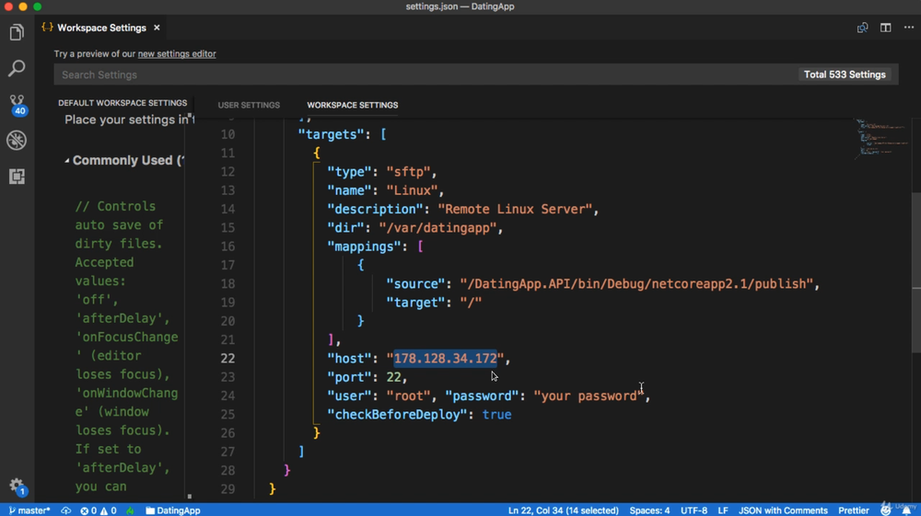Open the Extensions view in activity bar
Screen dimensions: 921x516
coord(17,177)
